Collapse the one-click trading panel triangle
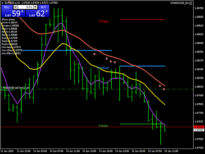 click(2, 3)
